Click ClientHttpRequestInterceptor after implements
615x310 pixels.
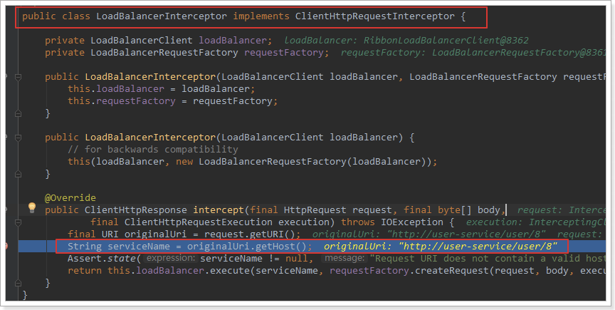375,16
